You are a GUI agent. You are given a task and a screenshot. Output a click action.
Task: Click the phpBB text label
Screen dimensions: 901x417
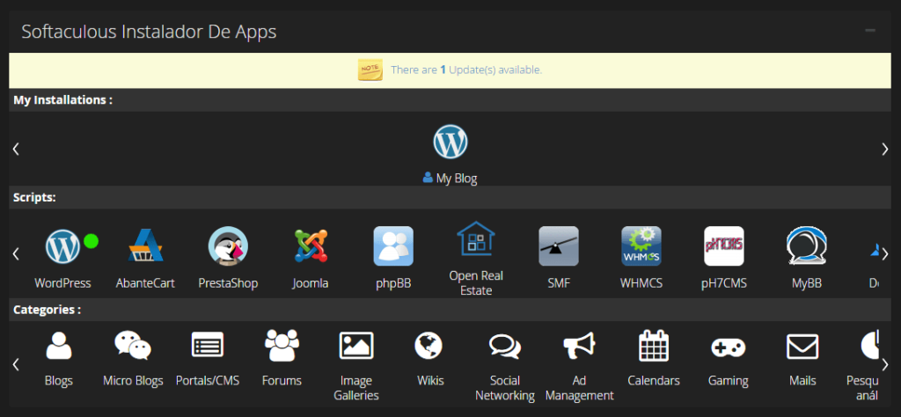point(393,283)
